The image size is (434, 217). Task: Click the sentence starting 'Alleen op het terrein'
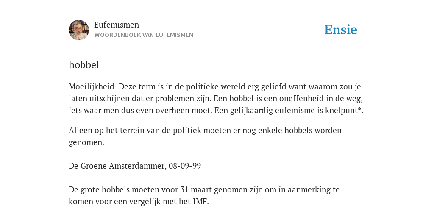[x=205, y=136]
